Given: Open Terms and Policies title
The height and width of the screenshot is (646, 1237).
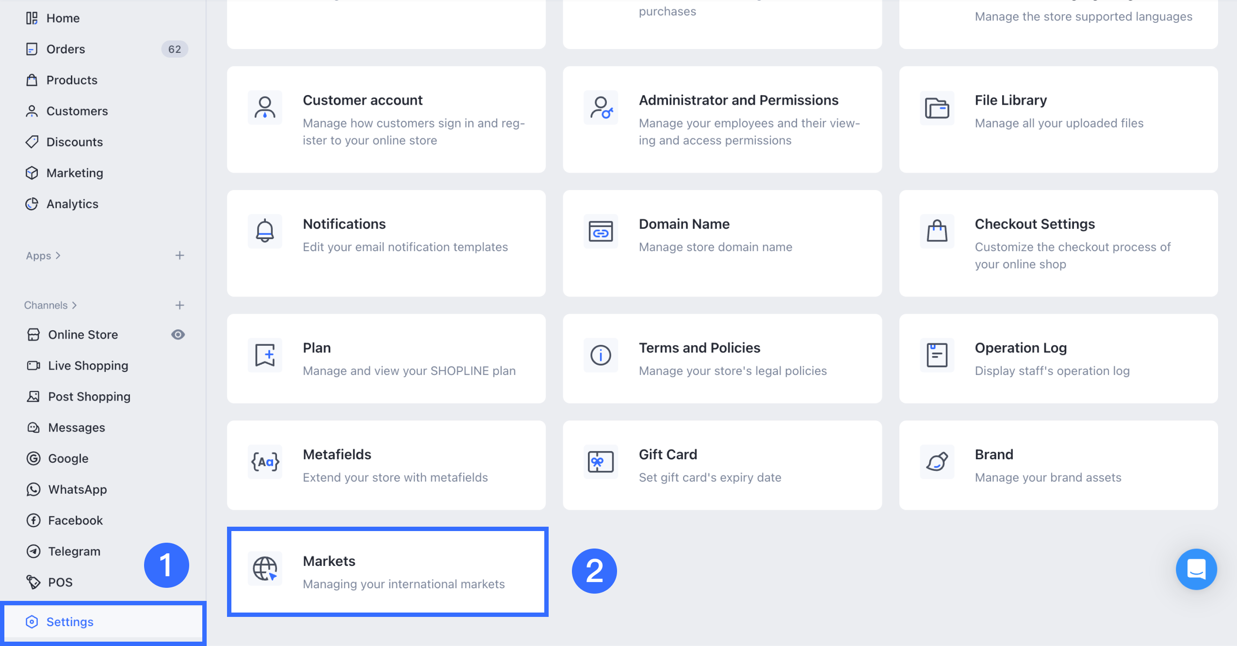Looking at the screenshot, I should point(700,348).
